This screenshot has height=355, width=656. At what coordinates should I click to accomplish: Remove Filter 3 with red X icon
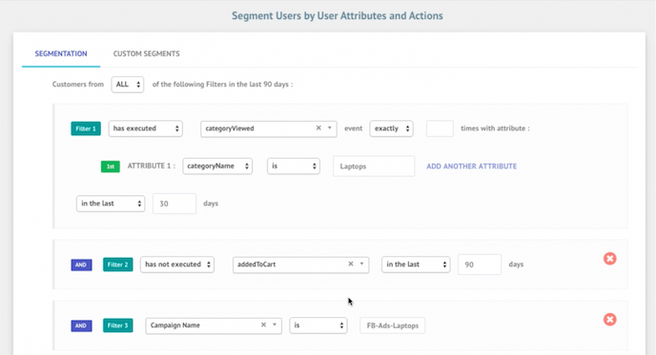click(609, 320)
